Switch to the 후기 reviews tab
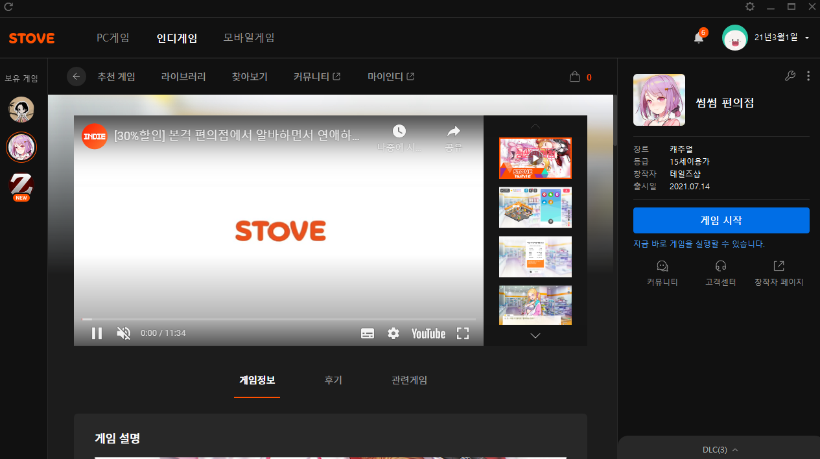The image size is (820, 459). click(333, 380)
